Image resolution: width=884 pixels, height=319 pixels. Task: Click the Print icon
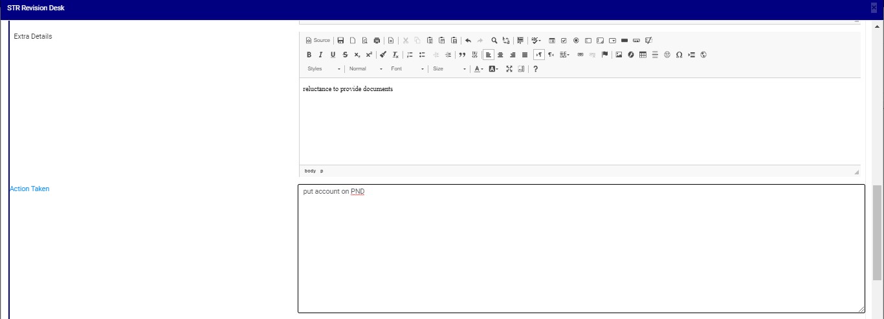click(377, 40)
